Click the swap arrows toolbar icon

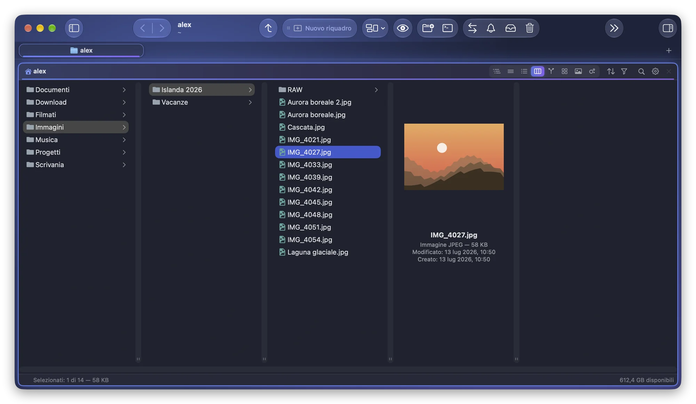click(x=472, y=28)
